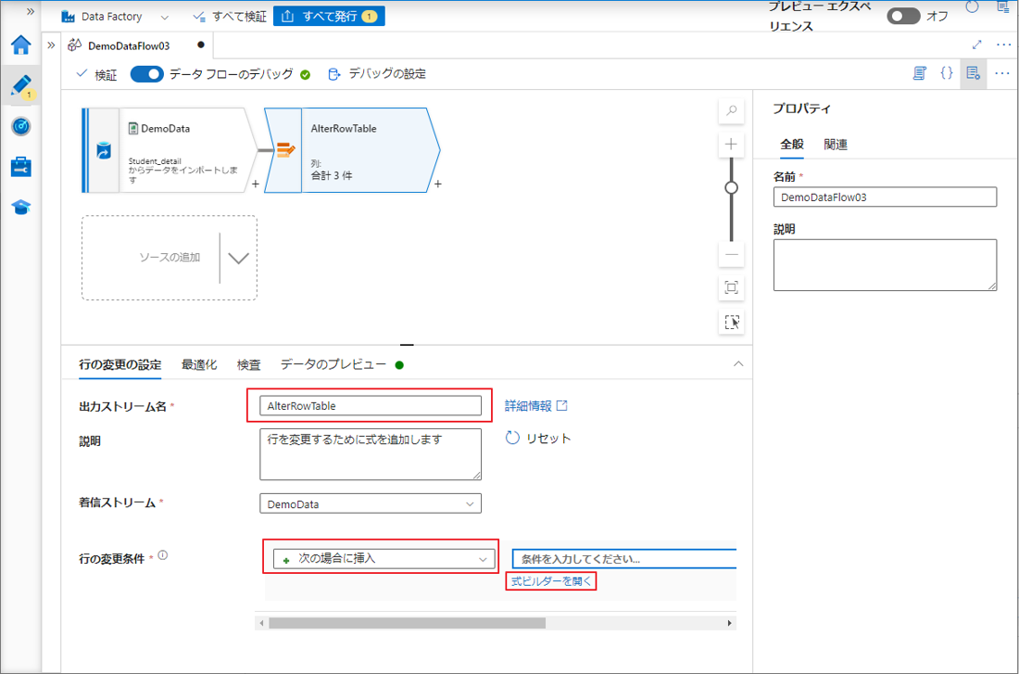Image resolution: width=1019 pixels, height=674 pixels.
Task: Click the top-right document icon
Action: pos(1002,6)
